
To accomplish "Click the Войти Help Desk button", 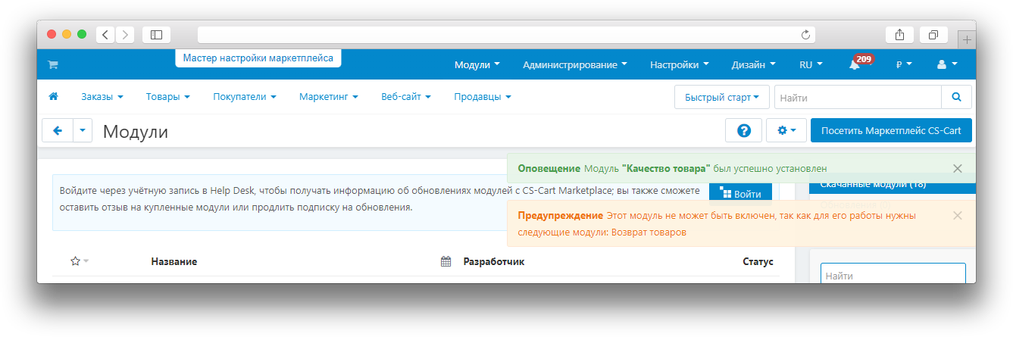I will 740,194.
